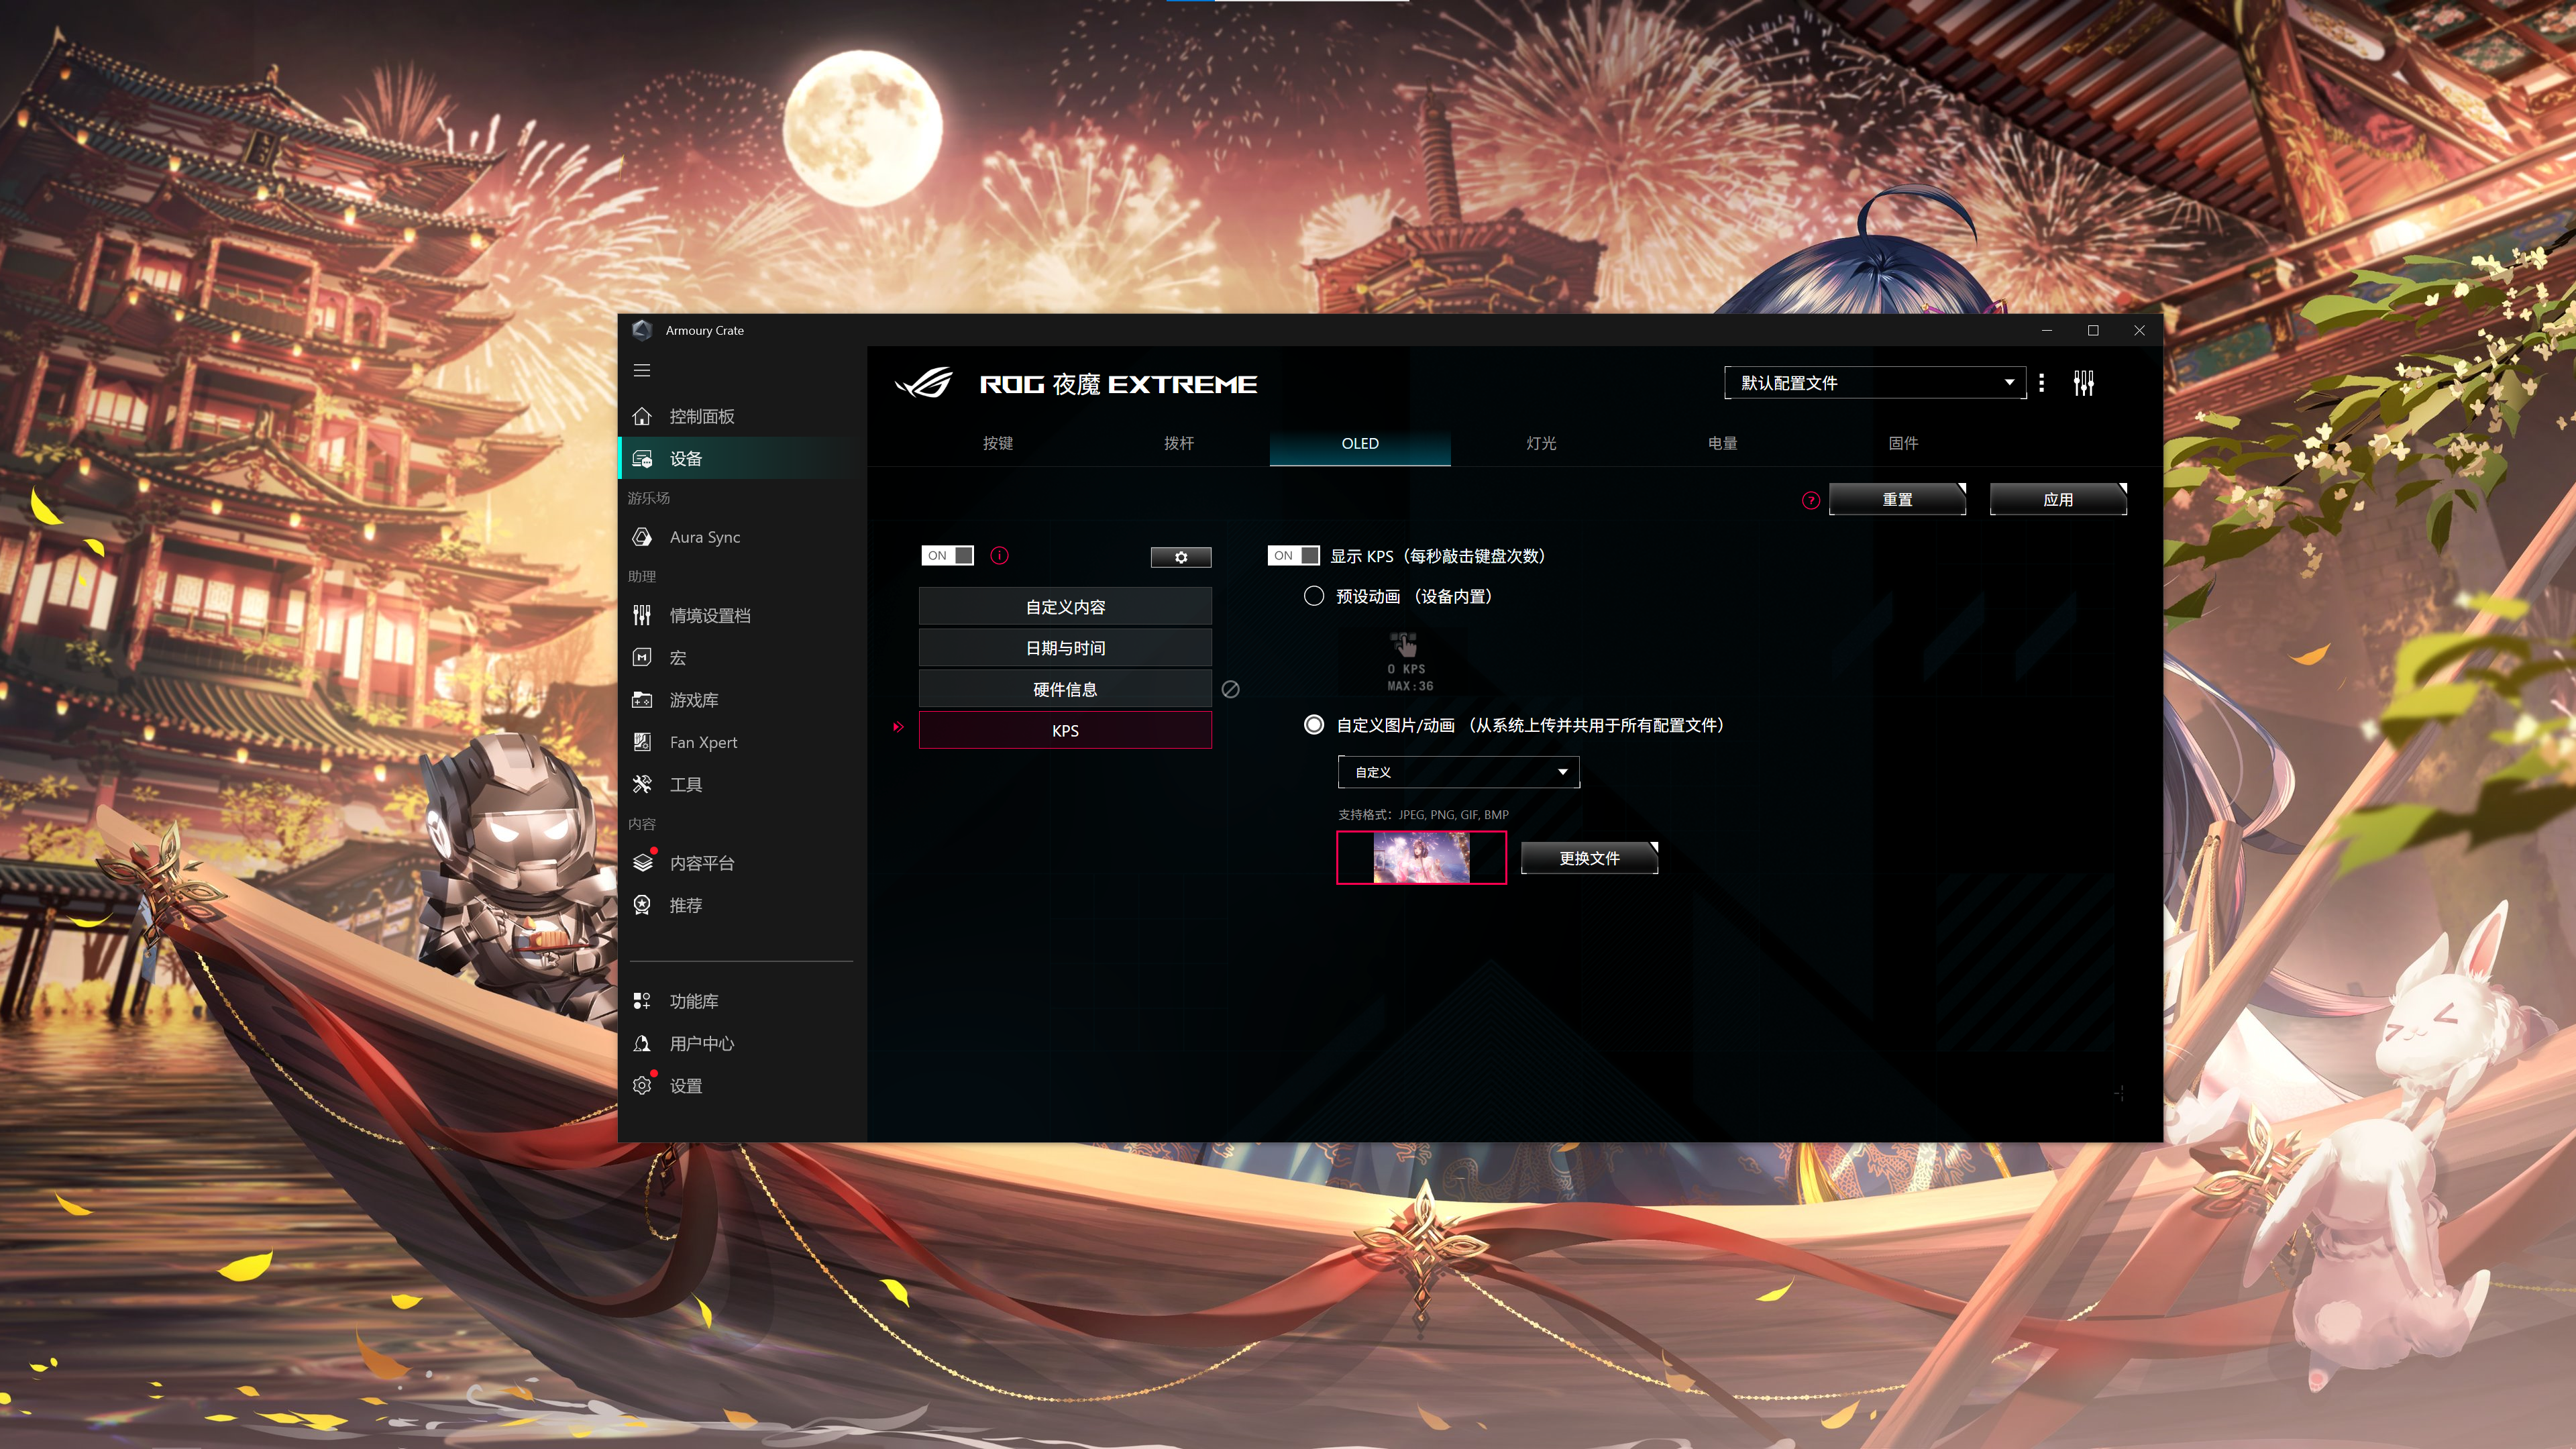Viewport: 2576px width, 1449px height.
Task: Click the ROG logo in the header
Action: [923, 383]
